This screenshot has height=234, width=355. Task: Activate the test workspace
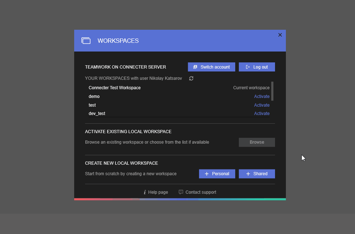click(x=262, y=105)
